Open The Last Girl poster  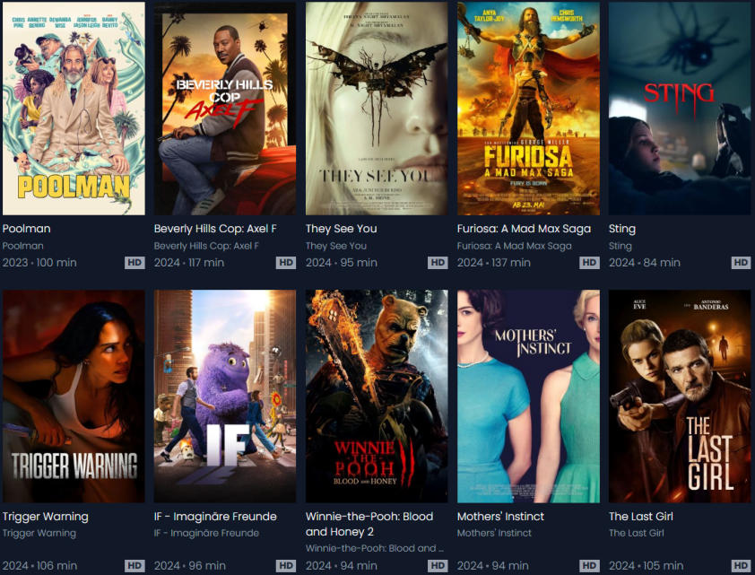tap(680, 396)
